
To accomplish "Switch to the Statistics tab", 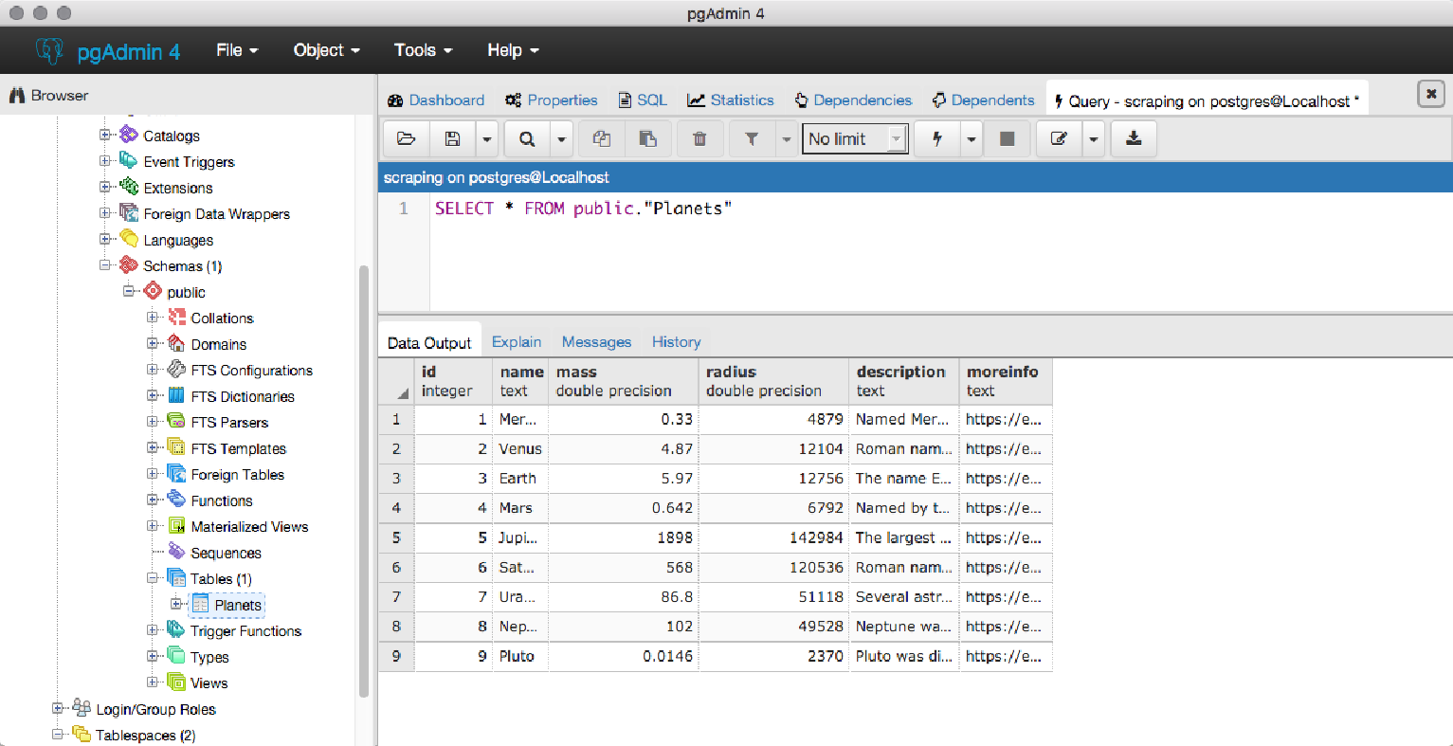I will (731, 100).
